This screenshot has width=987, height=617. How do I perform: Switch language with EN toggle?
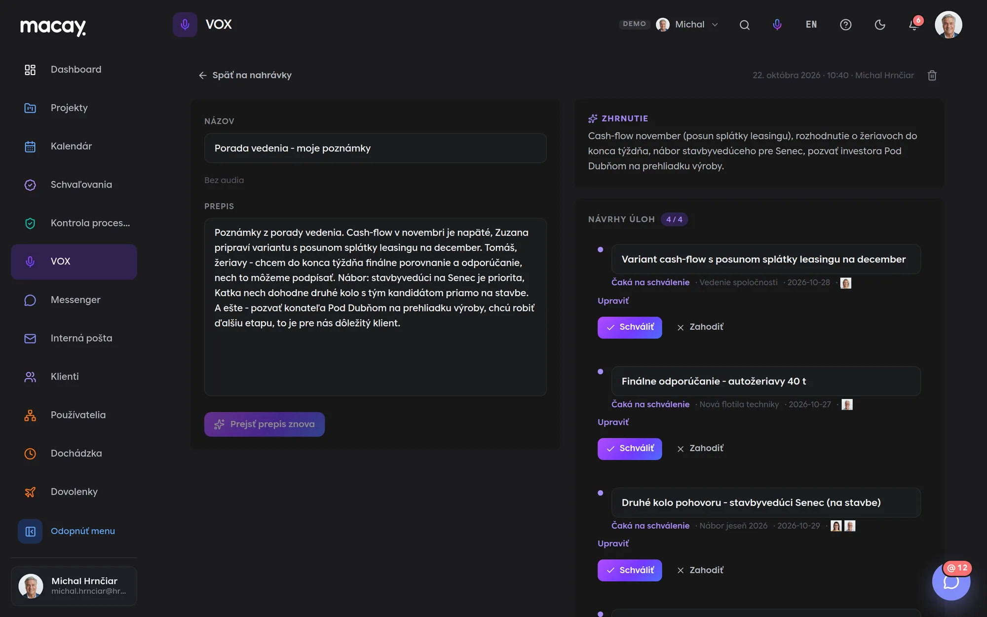(x=811, y=25)
